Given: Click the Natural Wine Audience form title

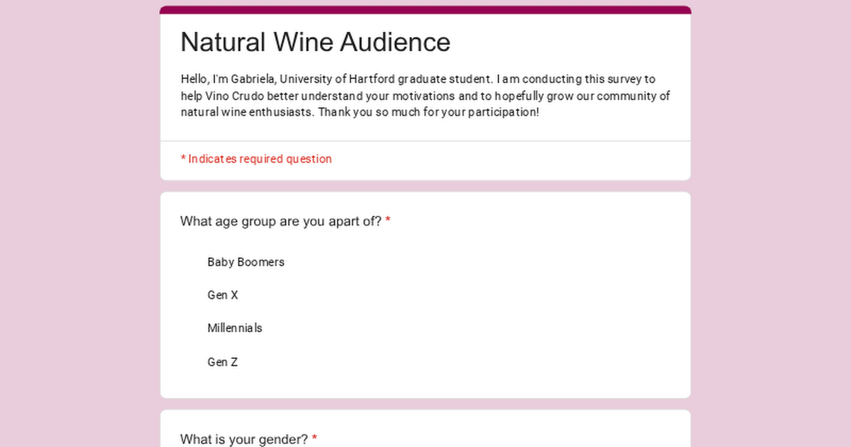Looking at the screenshot, I should tap(315, 43).
